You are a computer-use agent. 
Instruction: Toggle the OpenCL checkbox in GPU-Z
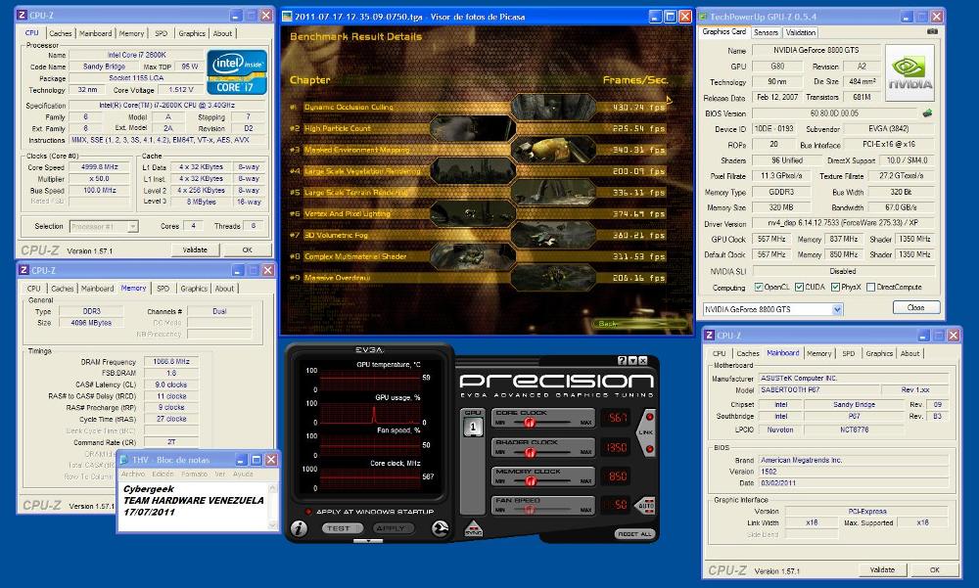click(758, 287)
